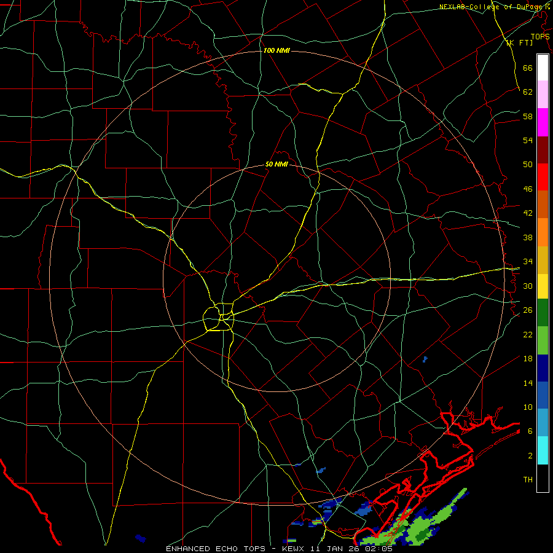Click the "2" legend value
Screen dimensions: 553x553
[530, 456]
